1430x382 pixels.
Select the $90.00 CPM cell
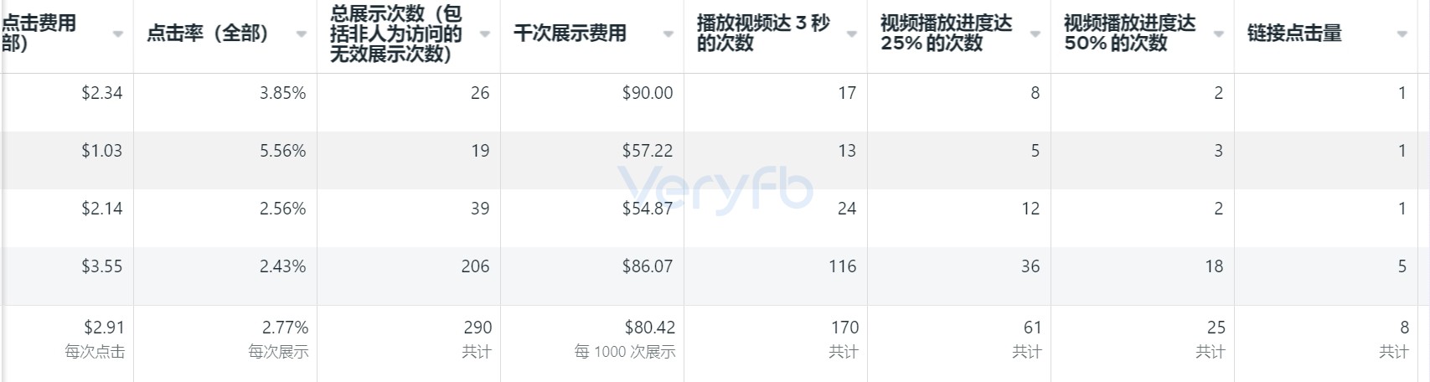click(648, 93)
